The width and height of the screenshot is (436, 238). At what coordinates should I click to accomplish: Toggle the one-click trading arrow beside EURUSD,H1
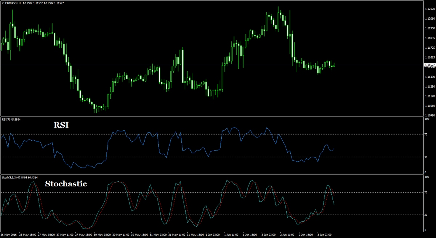tap(3, 3)
